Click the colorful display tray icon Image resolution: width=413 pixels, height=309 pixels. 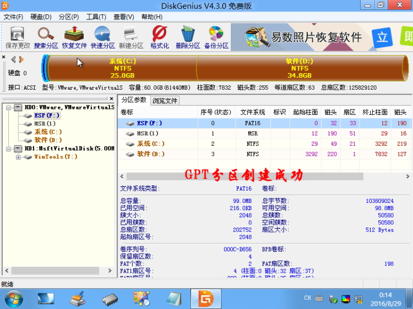point(346,299)
